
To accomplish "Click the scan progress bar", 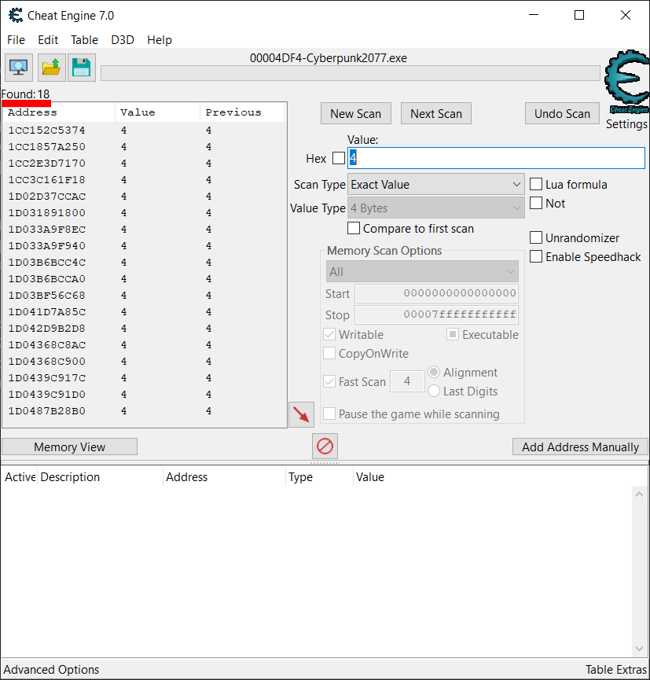I will point(350,73).
